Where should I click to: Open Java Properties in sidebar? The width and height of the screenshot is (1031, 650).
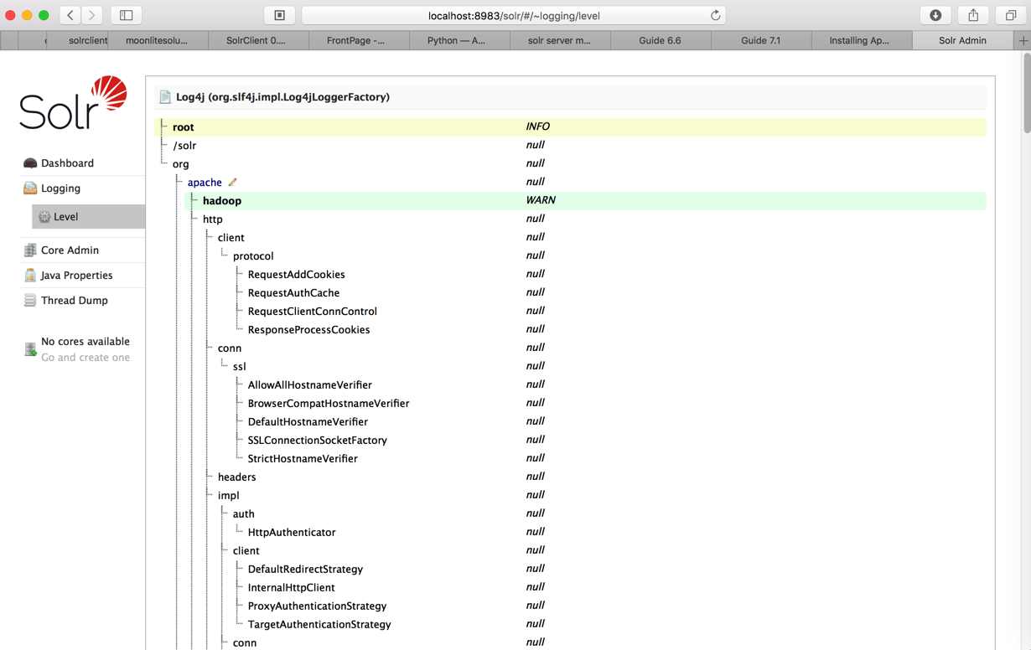tap(76, 276)
